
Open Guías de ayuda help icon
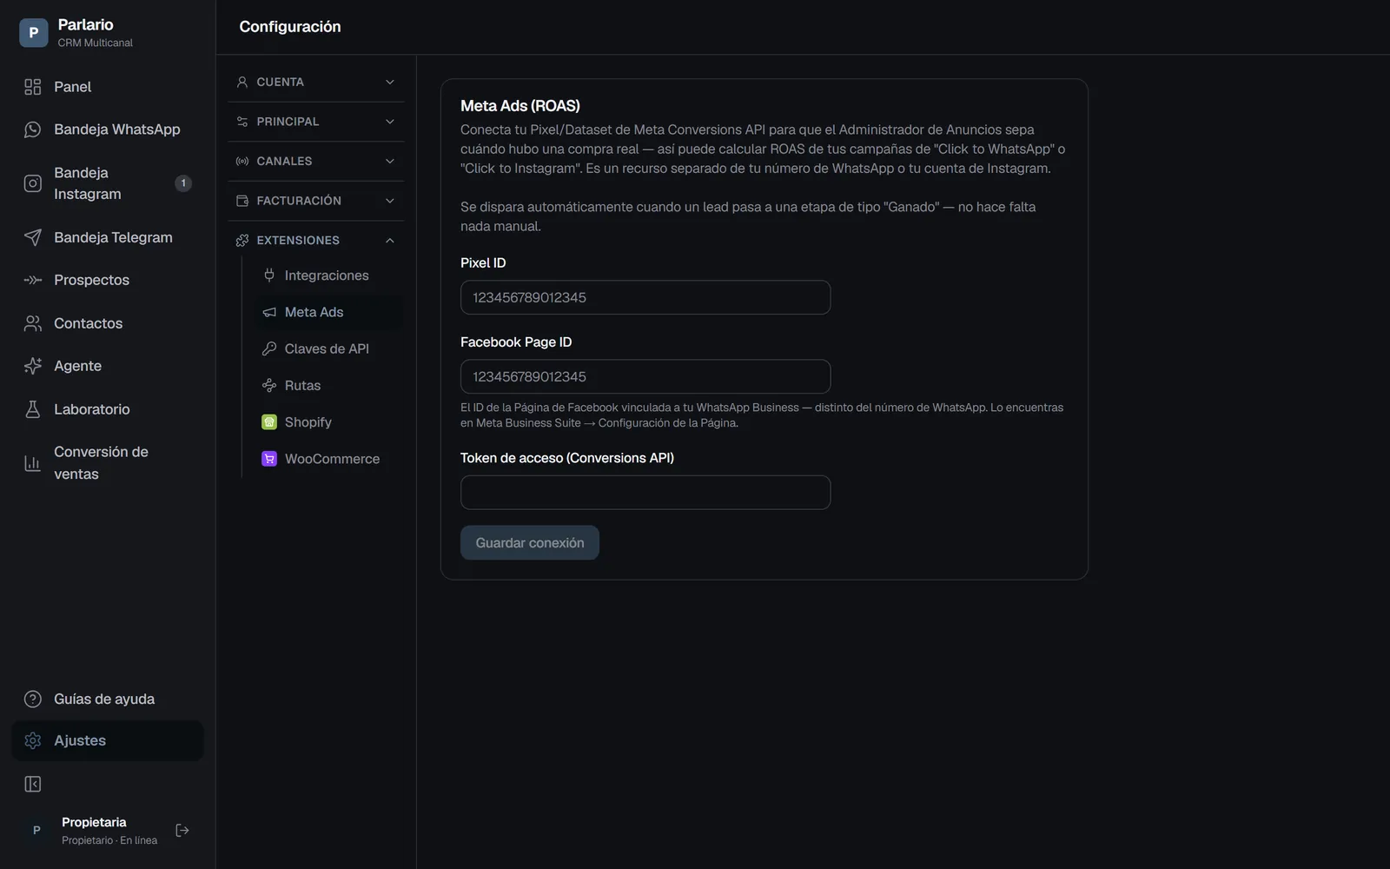[x=33, y=700]
